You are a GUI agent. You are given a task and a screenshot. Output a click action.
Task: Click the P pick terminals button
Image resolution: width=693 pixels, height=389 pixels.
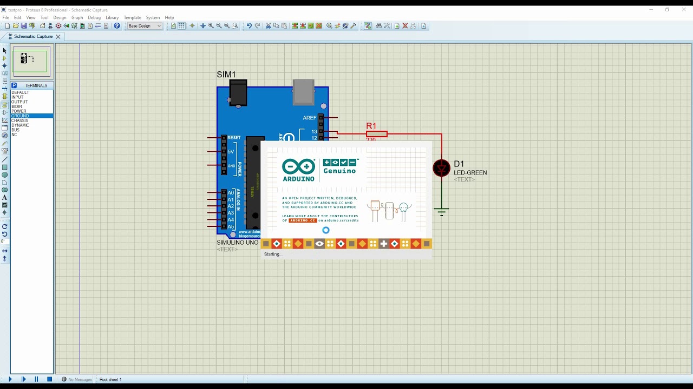coord(14,85)
